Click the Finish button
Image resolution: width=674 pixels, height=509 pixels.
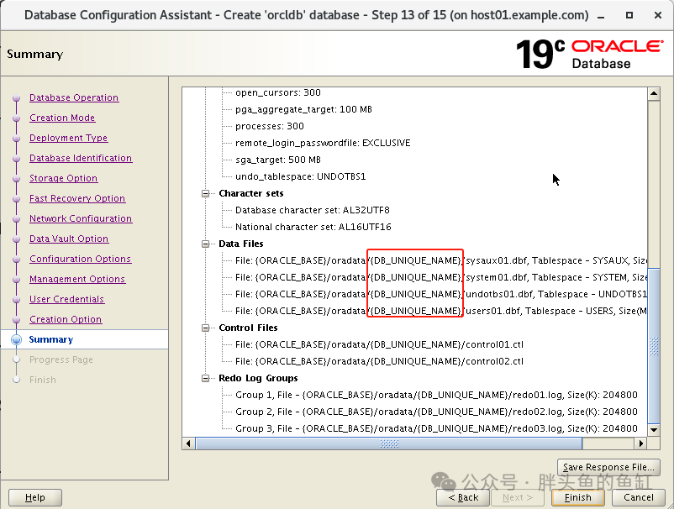tap(577, 497)
